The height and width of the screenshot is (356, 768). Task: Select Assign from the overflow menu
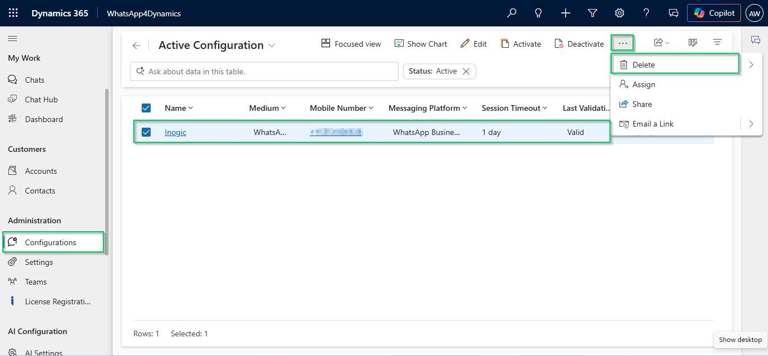(x=644, y=84)
